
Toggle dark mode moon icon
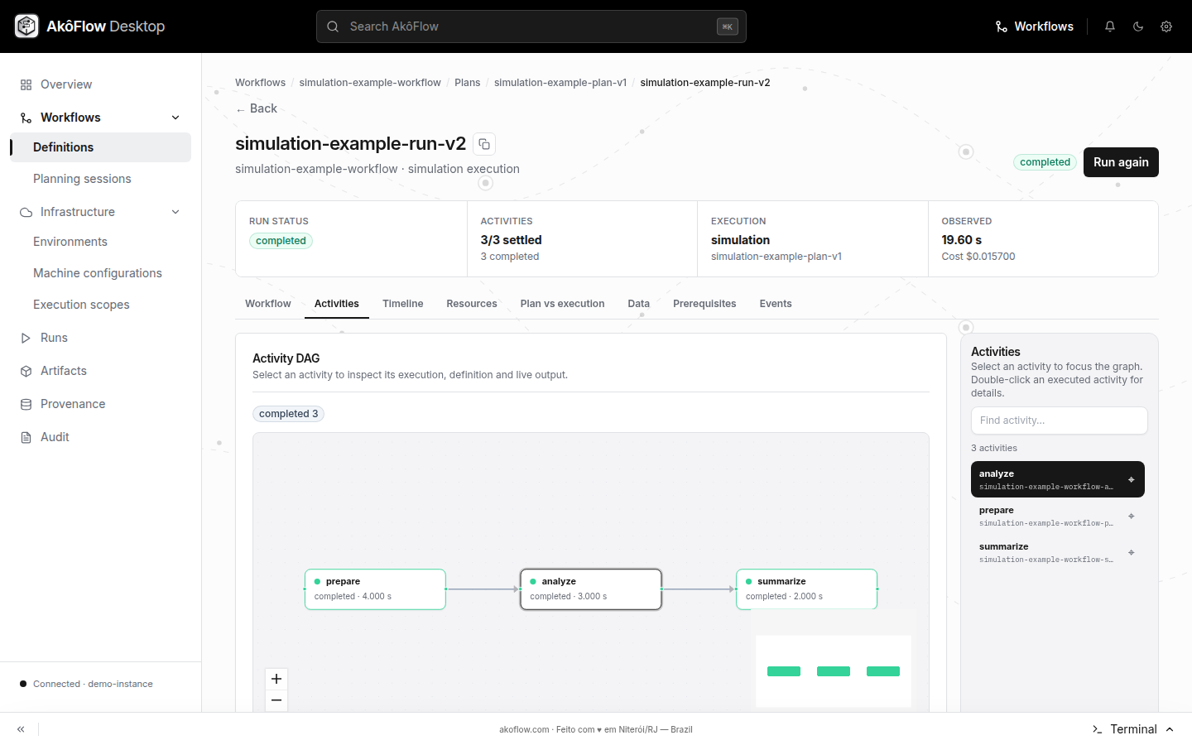[1138, 26]
